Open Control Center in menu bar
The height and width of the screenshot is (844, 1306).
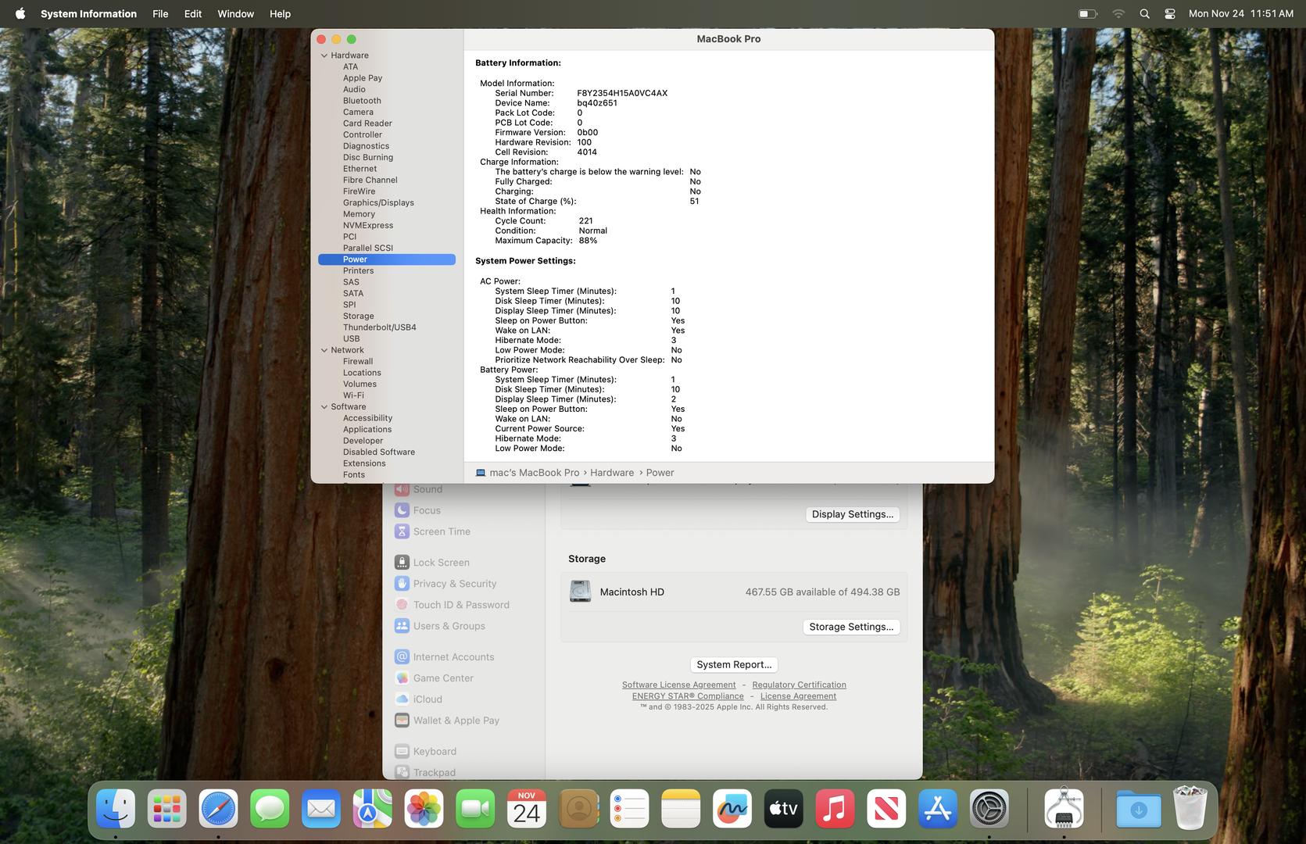(x=1169, y=14)
